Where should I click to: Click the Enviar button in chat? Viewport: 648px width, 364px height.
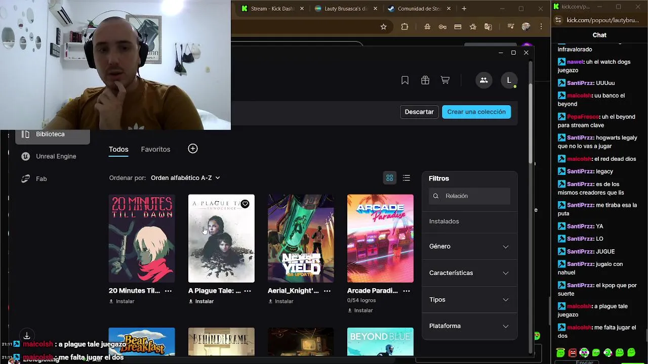point(585,362)
